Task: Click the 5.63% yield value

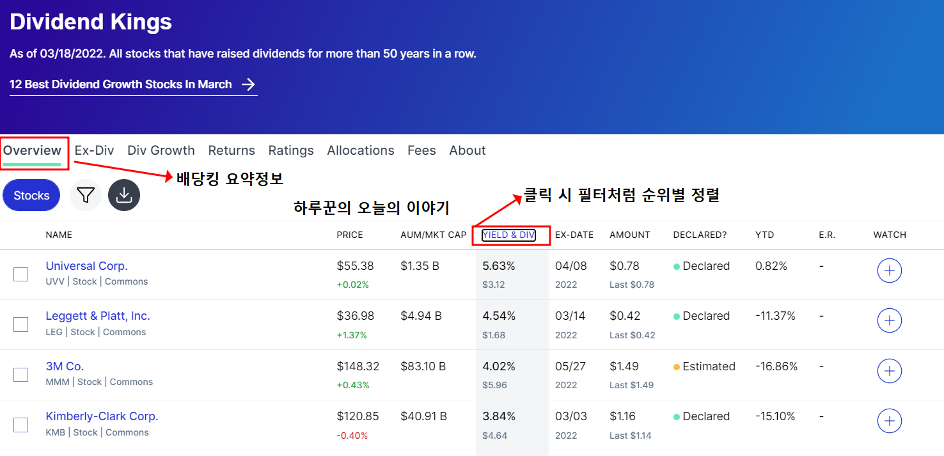Action: click(x=499, y=266)
